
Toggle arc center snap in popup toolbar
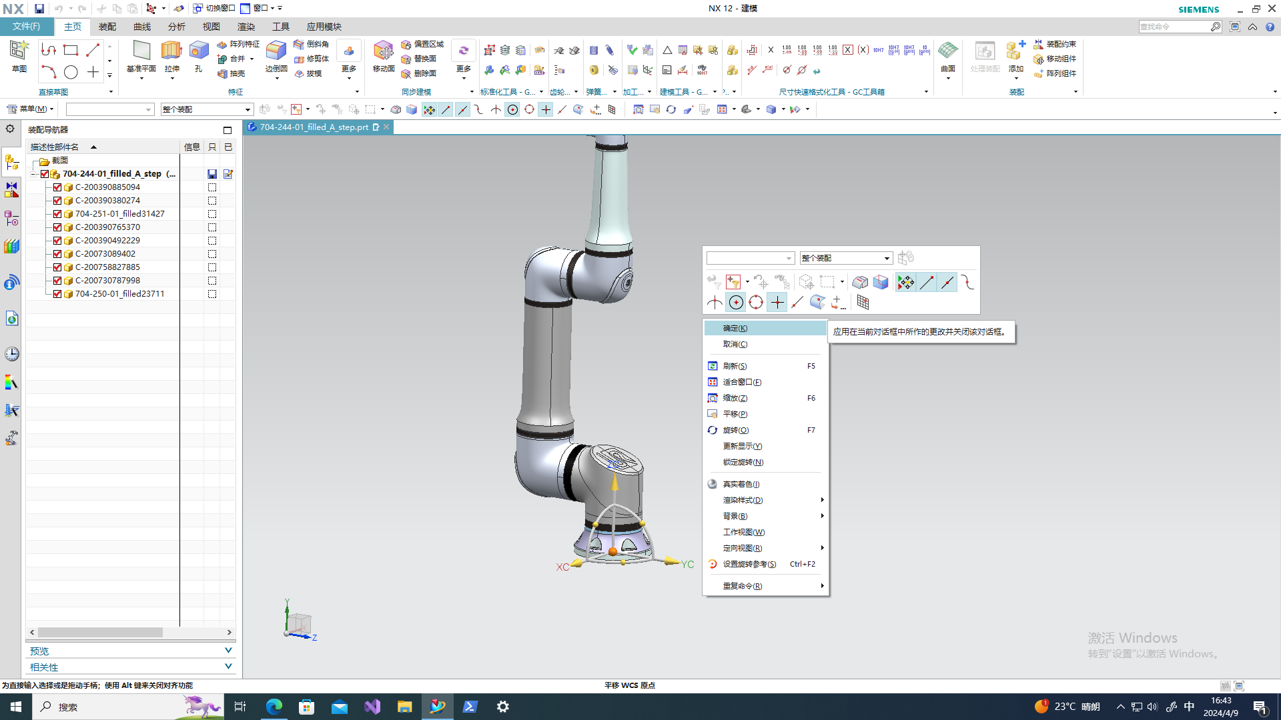[x=736, y=303]
